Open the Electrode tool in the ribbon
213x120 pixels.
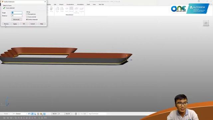click(71, 10)
